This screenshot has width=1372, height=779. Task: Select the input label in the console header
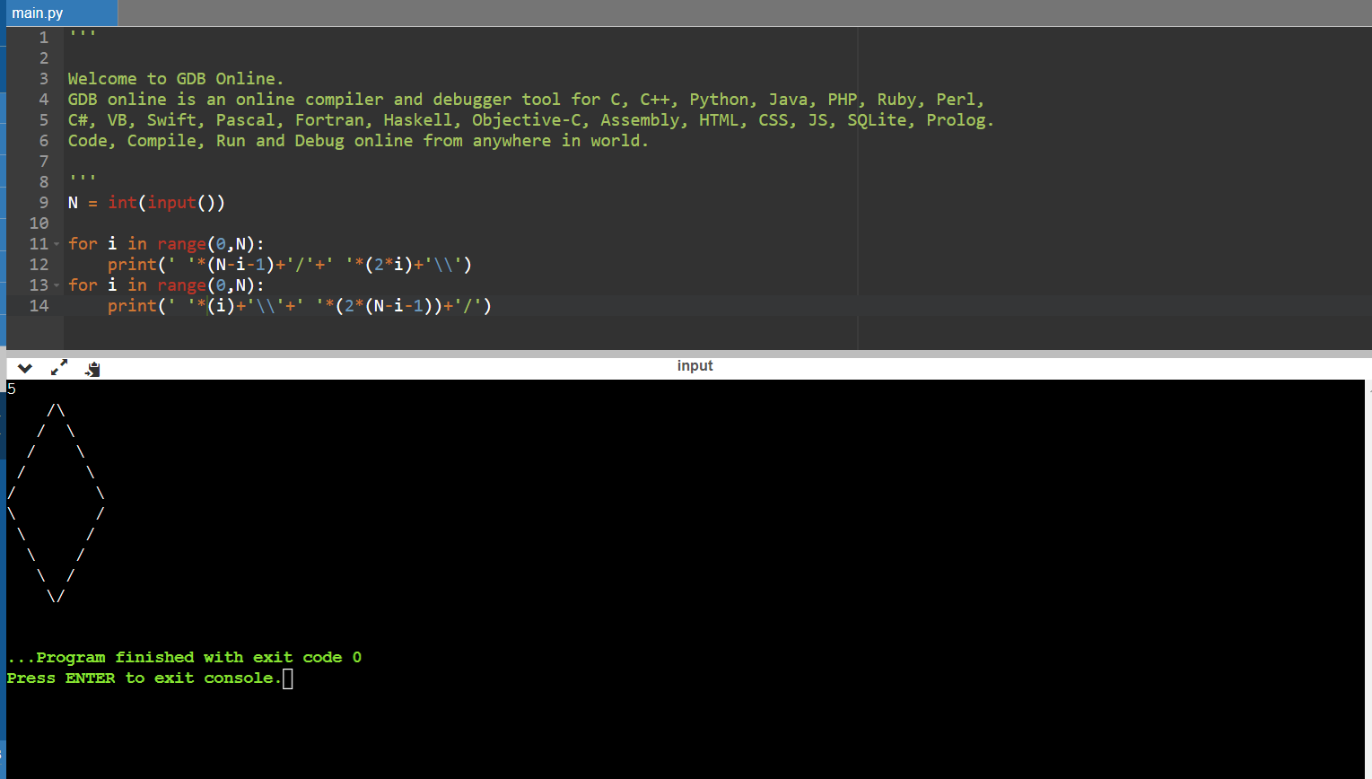click(x=695, y=366)
